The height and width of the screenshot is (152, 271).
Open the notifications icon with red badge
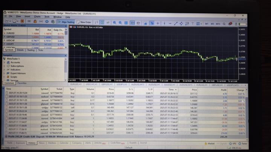230,24
